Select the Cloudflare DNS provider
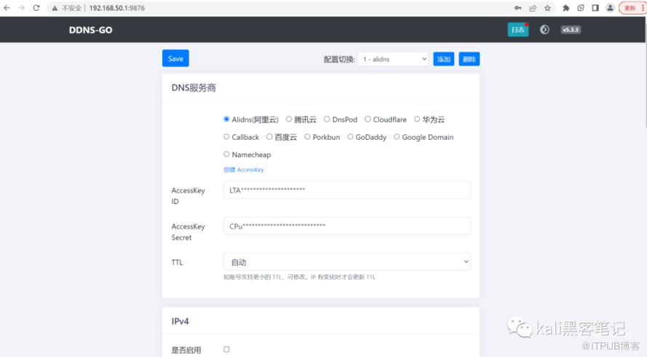647x357 pixels. pos(368,119)
